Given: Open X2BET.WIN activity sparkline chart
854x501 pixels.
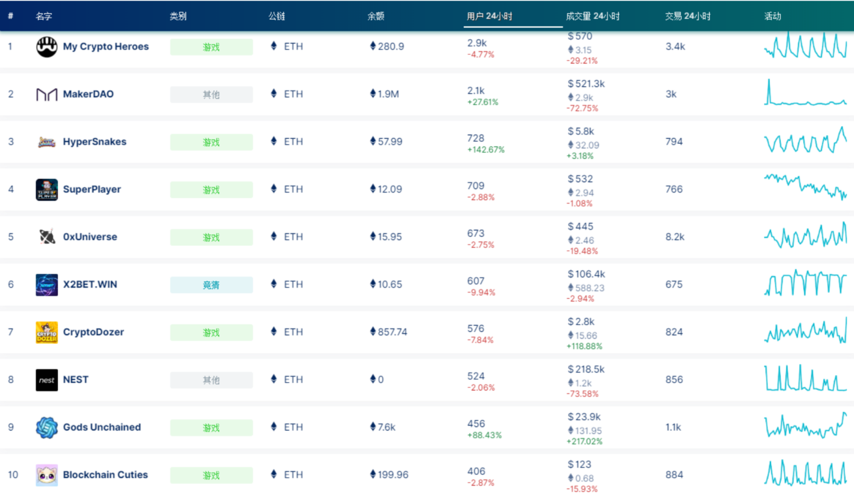Looking at the screenshot, I should click(x=806, y=283).
